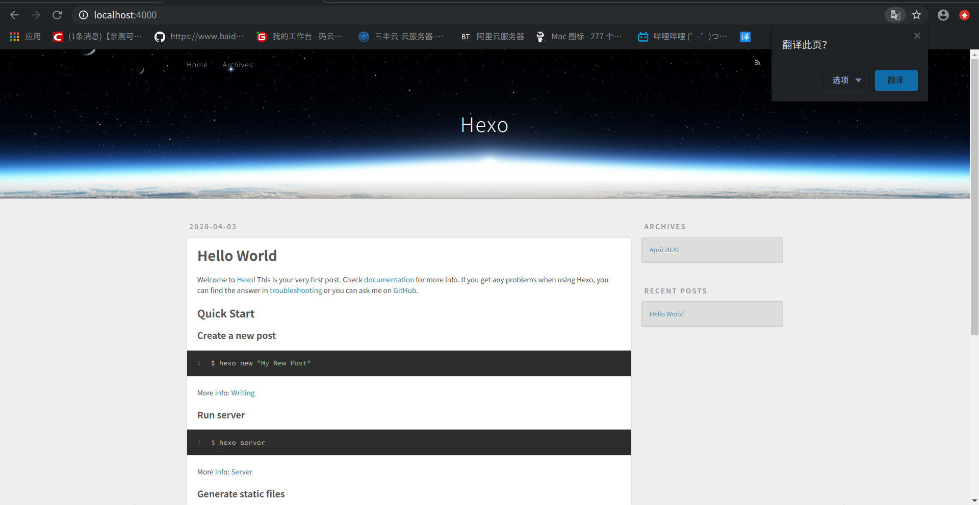Viewport: 979px width, 505px height.
Task: Click the red update arrow icon
Action: pos(964,15)
